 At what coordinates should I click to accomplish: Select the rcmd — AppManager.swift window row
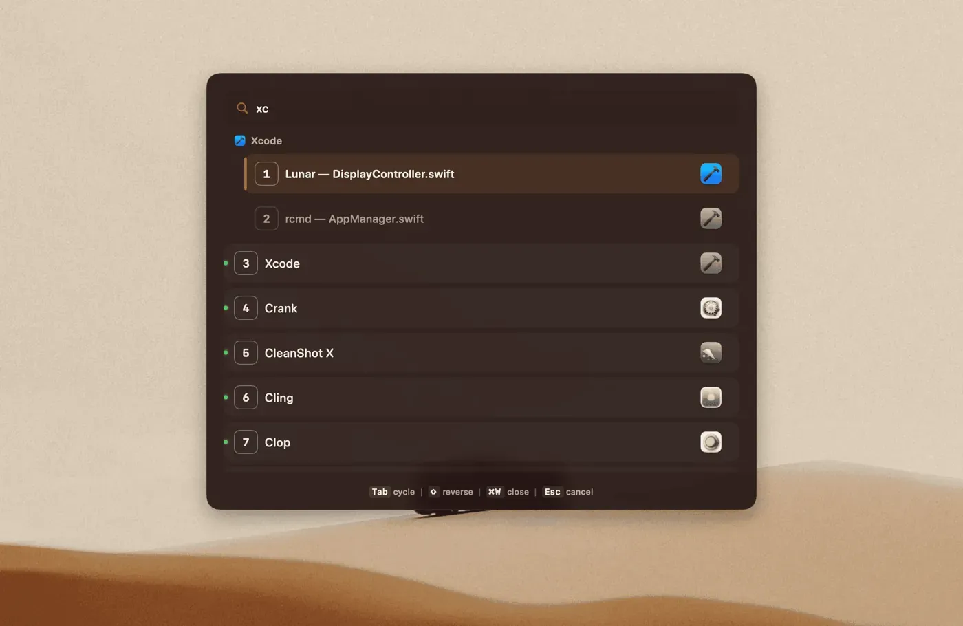(492, 219)
